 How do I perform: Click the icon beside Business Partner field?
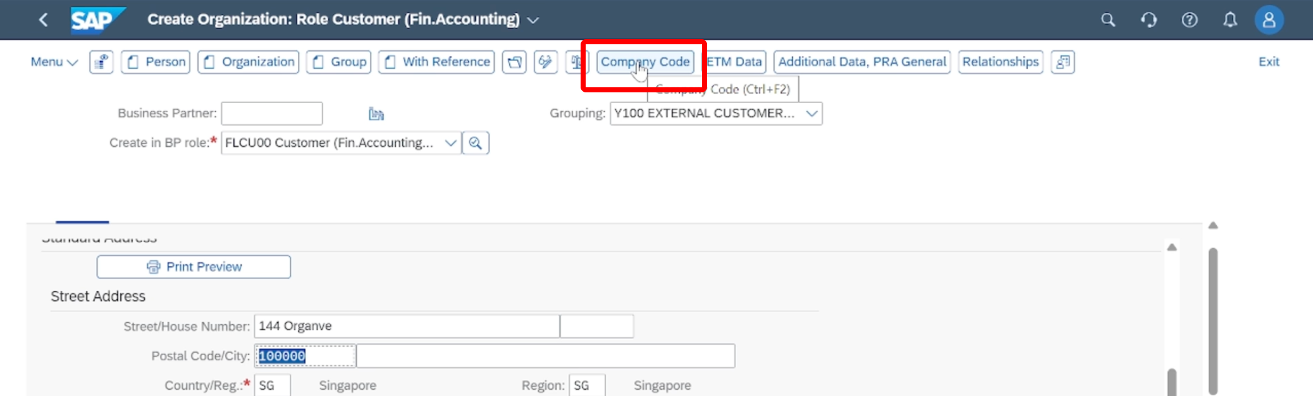click(376, 114)
